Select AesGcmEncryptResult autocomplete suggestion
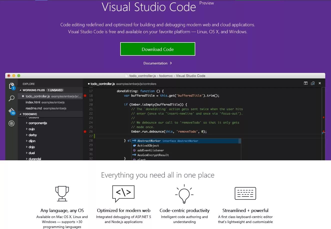Viewport: 331px width, 229px height. pyautogui.click(x=186, y=155)
